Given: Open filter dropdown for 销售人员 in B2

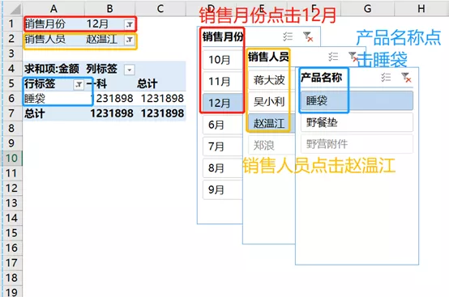Looking at the screenshot, I should 130,40.
